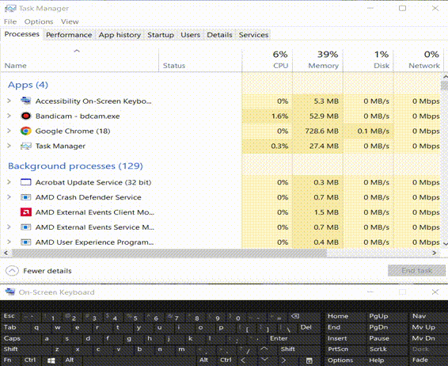Toggle the ScrLk key on On-Screen Keyboard
Viewport: 448px width, 366px height.
(x=378, y=349)
